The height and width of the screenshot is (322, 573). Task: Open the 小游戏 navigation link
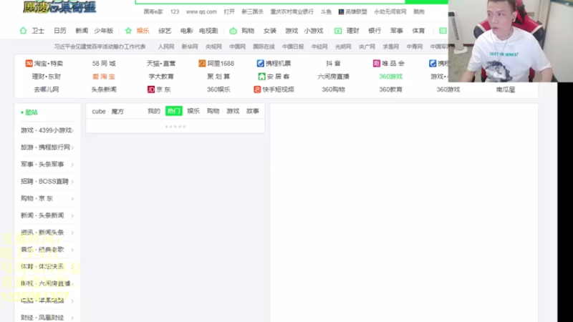click(314, 31)
